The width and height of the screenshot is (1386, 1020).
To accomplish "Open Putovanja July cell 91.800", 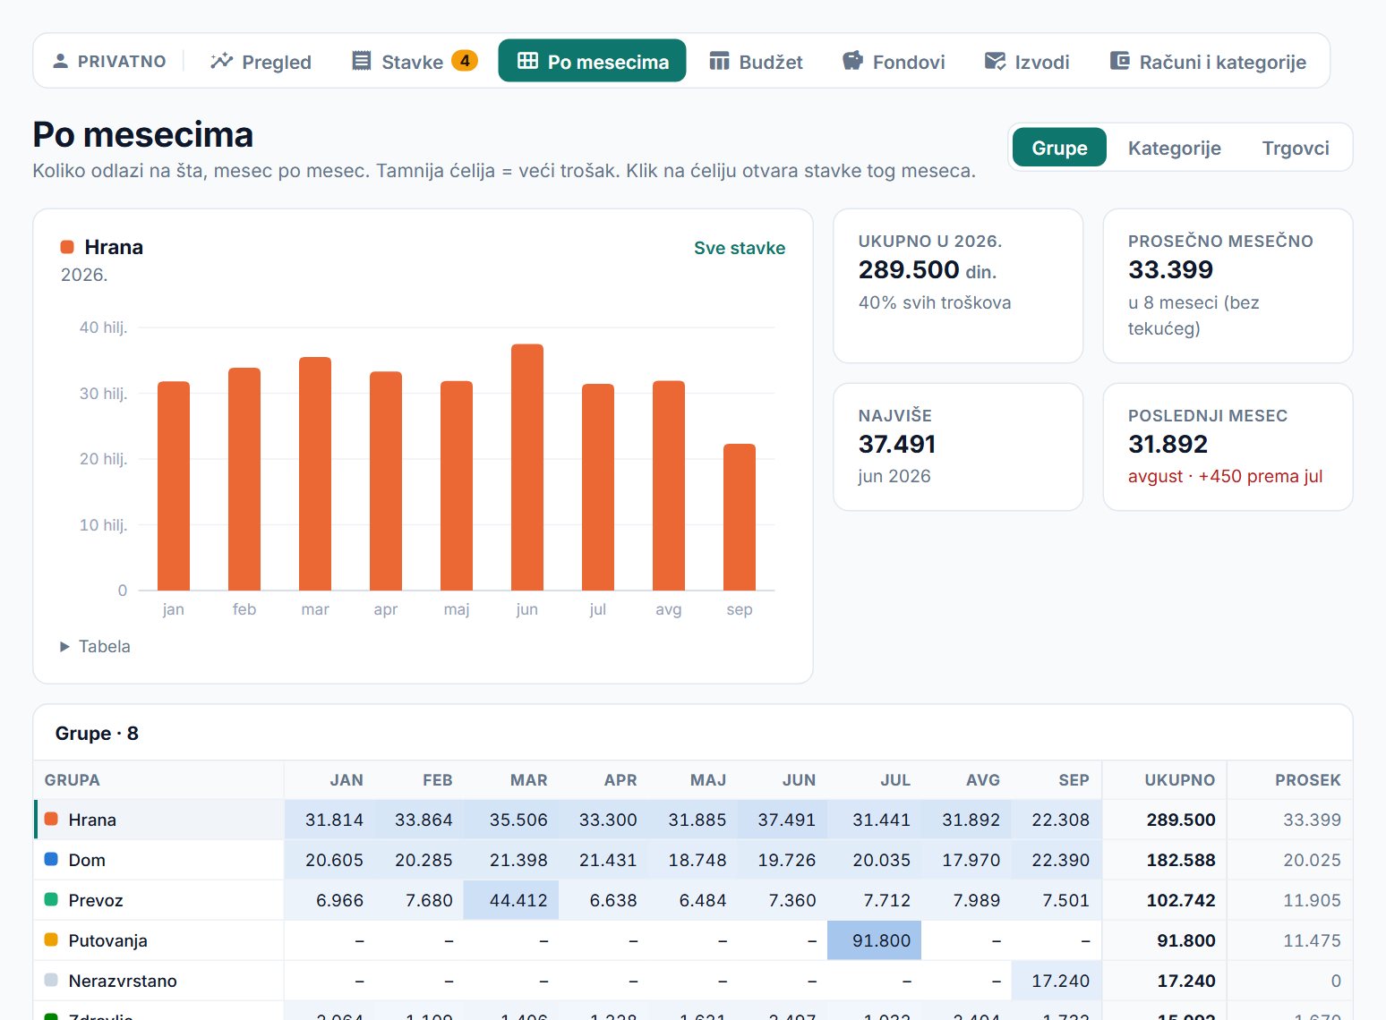I will coord(875,940).
